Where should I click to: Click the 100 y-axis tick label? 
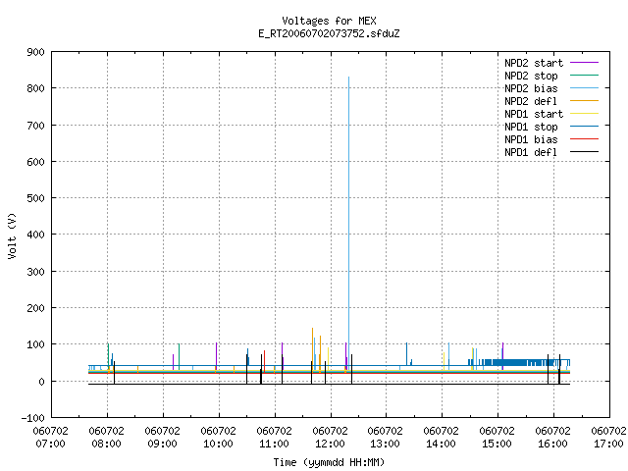coord(35,344)
